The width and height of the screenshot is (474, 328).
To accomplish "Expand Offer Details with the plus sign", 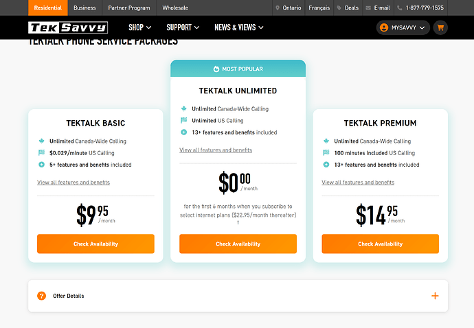I will [435, 296].
